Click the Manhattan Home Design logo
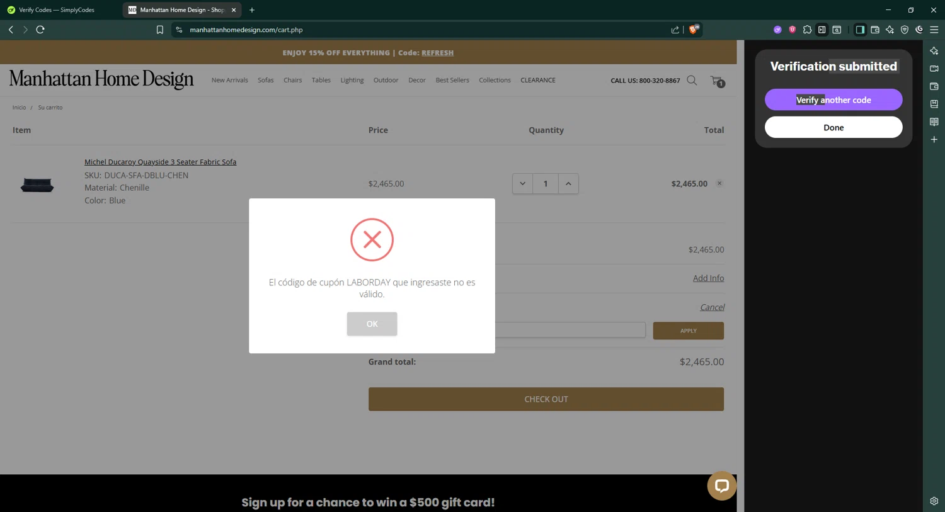Screen dimensions: 945x512 click(101, 79)
